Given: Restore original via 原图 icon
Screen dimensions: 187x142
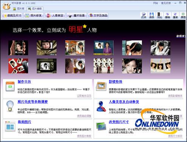Looking at the screenshot, I should point(183,15).
